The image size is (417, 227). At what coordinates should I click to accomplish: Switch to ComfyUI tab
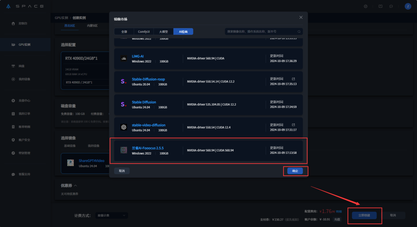point(144,32)
